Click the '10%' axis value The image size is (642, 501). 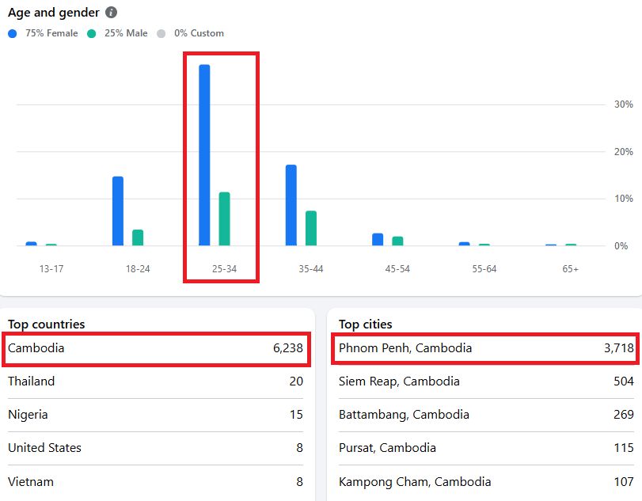(624, 199)
